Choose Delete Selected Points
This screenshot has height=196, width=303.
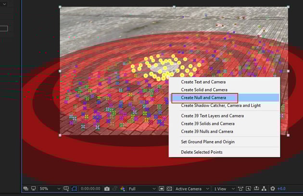click(224, 152)
